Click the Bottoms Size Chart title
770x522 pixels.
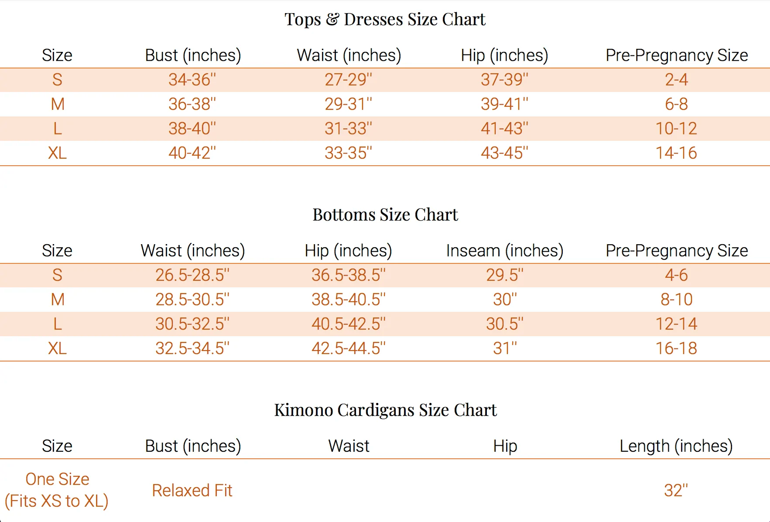[385, 215]
